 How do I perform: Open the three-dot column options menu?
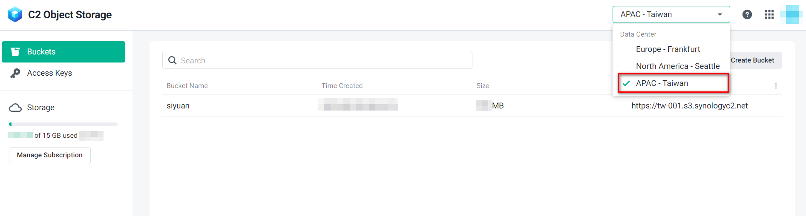776,86
